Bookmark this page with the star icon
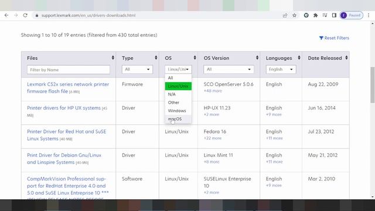 click(294, 15)
